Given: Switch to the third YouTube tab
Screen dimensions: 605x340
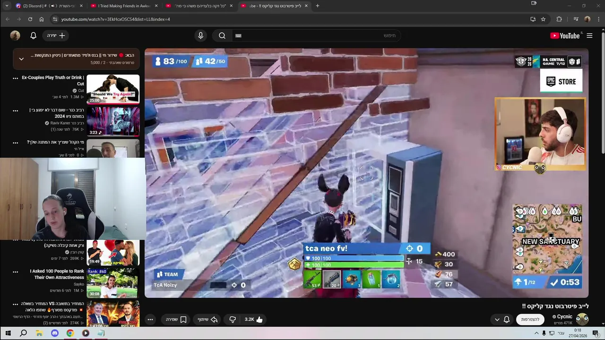Looking at the screenshot, I should pyautogui.click(x=199, y=6).
